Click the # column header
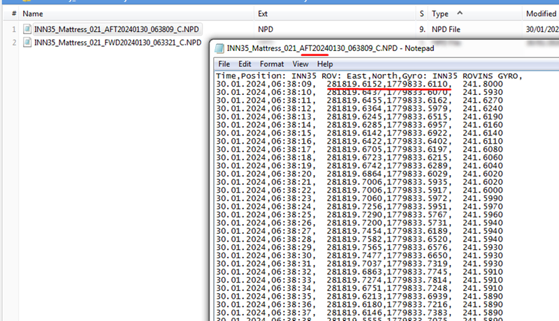 click(14, 13)
